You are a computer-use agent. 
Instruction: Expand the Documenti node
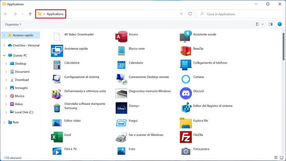[6, 71]
